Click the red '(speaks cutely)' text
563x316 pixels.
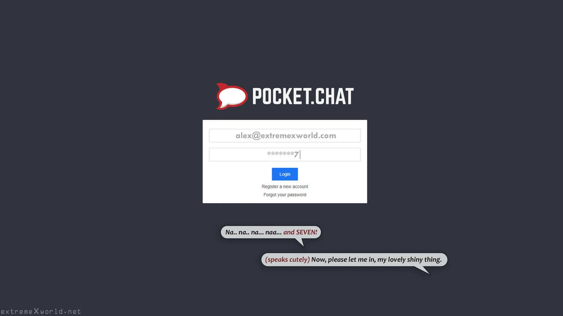click(x=287, y=259)
